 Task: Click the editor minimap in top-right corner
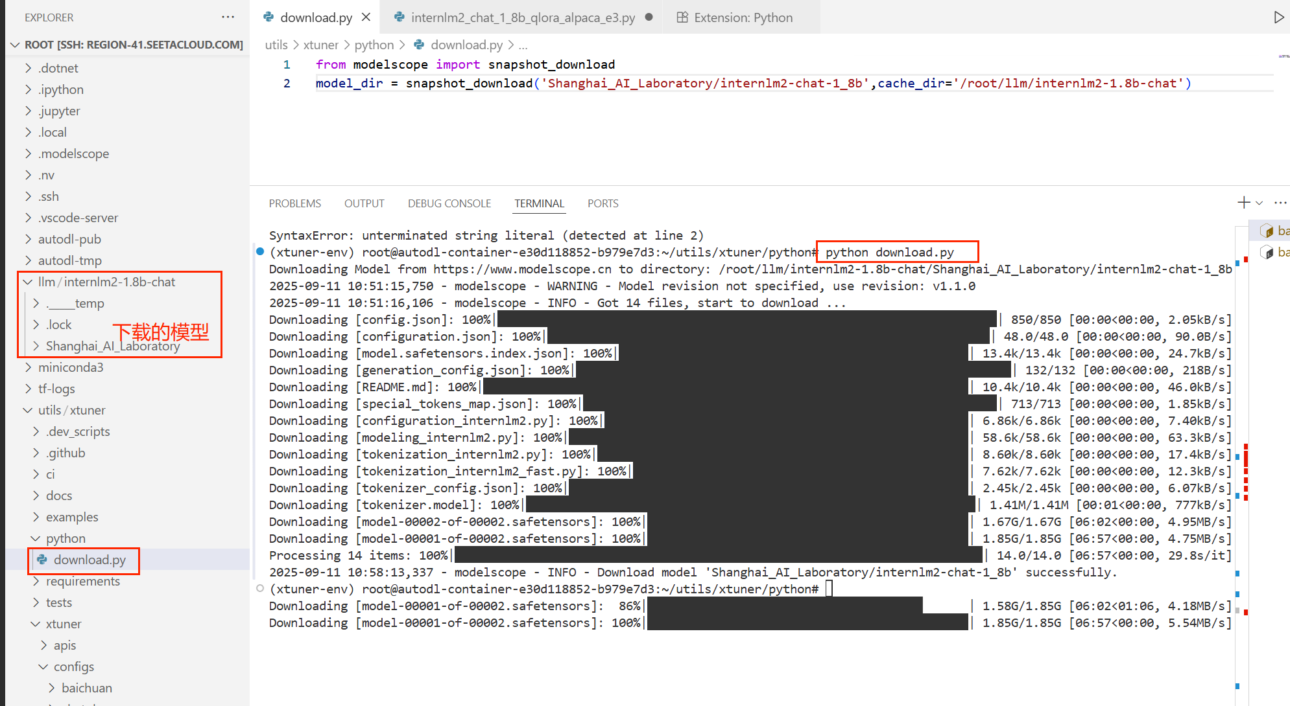click(x=1284, y=57)
